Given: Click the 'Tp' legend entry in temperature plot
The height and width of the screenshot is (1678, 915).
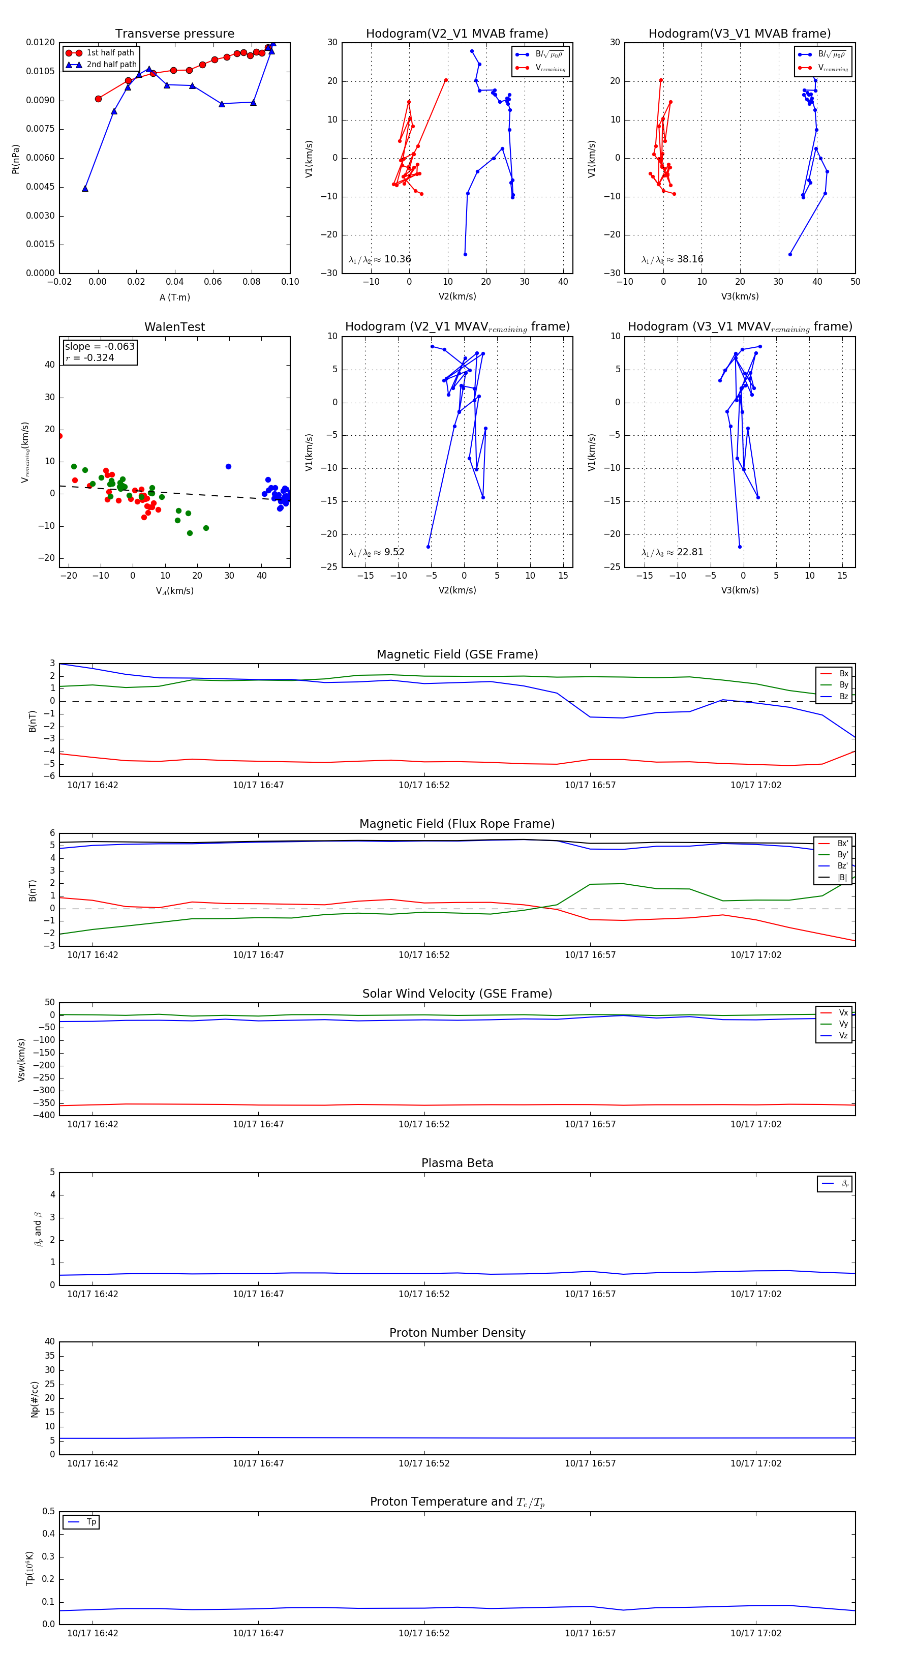Looking at the screenshot, I should [81, 1522].
